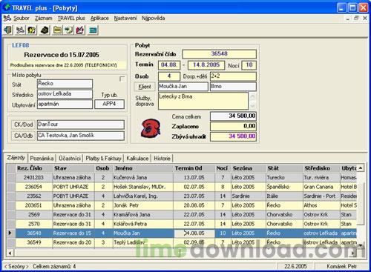Click the table horizontal scrollbar left arrow
The width and height of the screenshot is (371, 272).
10,253
